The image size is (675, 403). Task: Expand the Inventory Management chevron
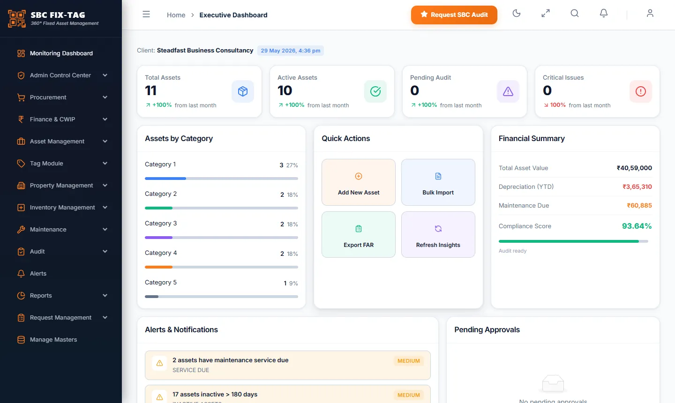pyautogui.click(x=105, y=208)
